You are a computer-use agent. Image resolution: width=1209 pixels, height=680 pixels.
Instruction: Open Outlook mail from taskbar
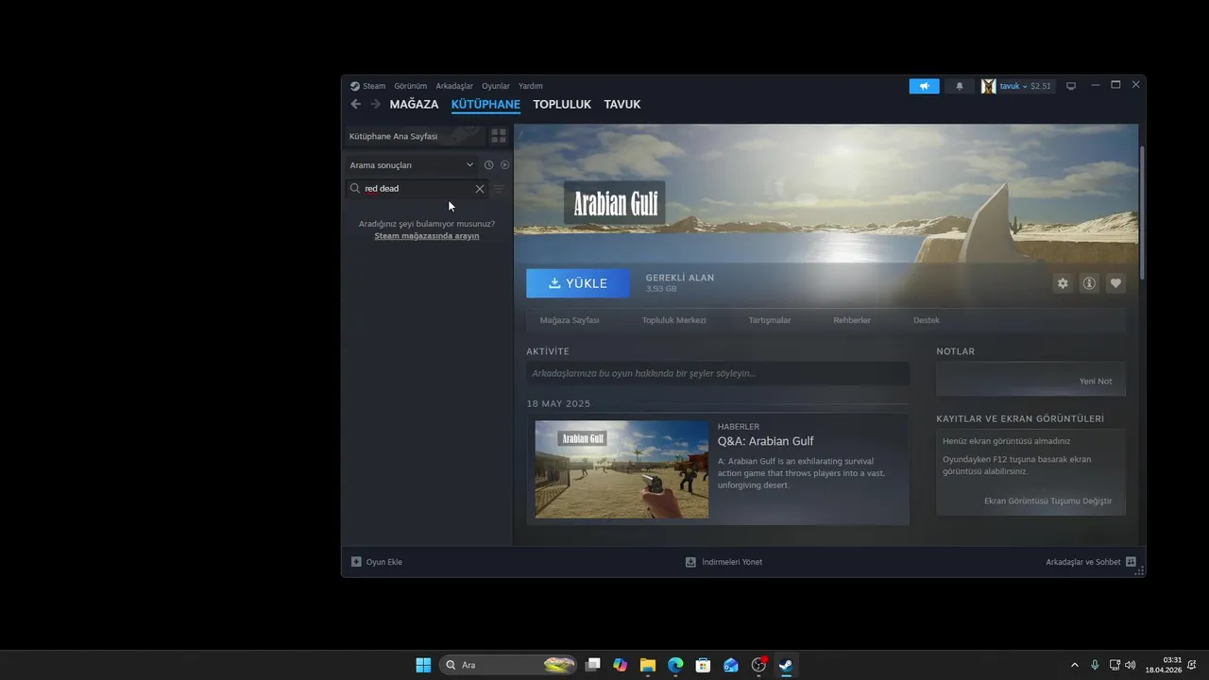click(731, 665)
